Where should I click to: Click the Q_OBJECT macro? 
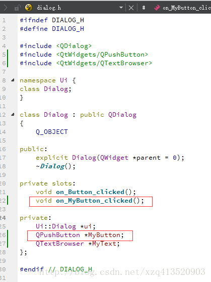pyautogui.click(x=52, y=132)
